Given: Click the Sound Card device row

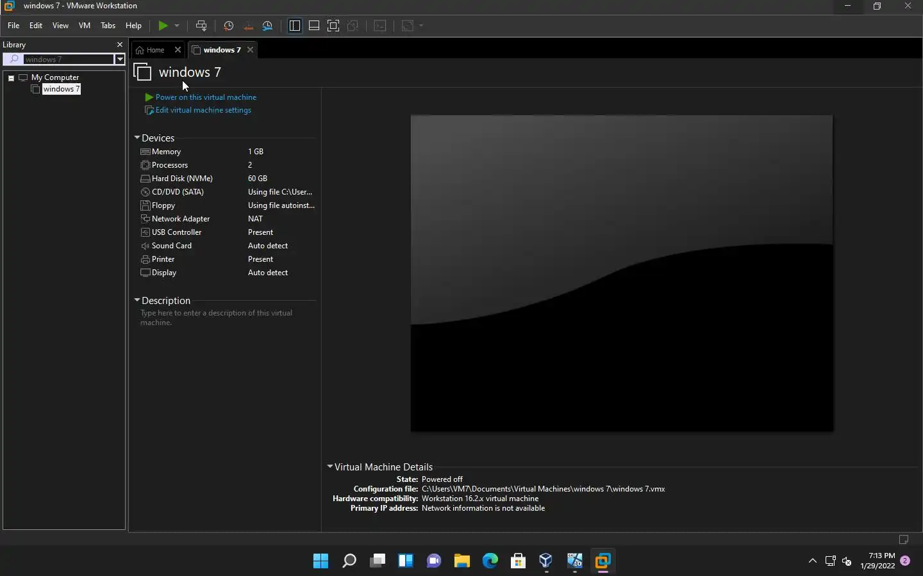Looking at the screenshot, I should click(x=228, y=246).
